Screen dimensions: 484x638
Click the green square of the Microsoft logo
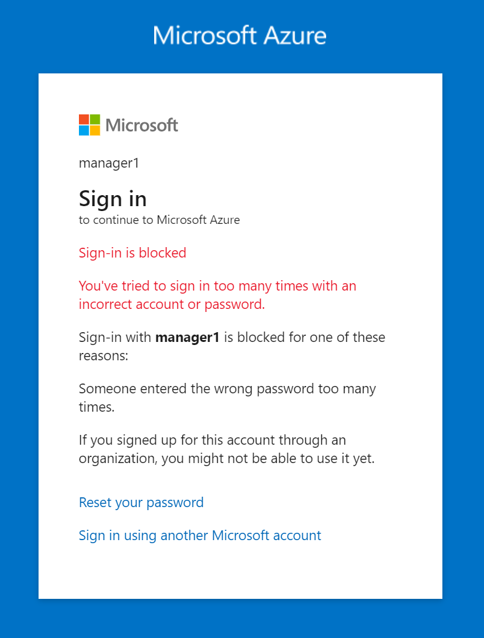[95, 120]
